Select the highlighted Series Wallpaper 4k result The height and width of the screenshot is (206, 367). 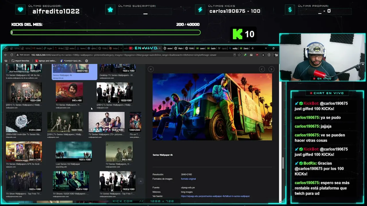tap(75, 72)
